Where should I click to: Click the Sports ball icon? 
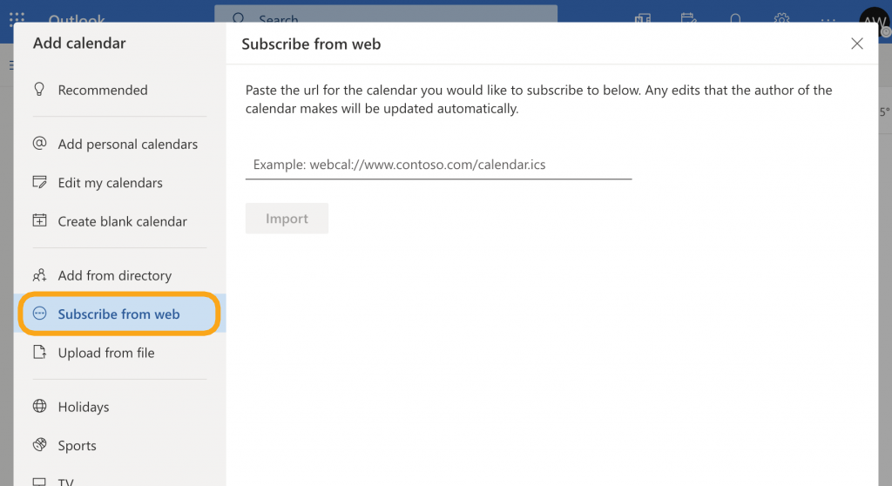(39, 445)
